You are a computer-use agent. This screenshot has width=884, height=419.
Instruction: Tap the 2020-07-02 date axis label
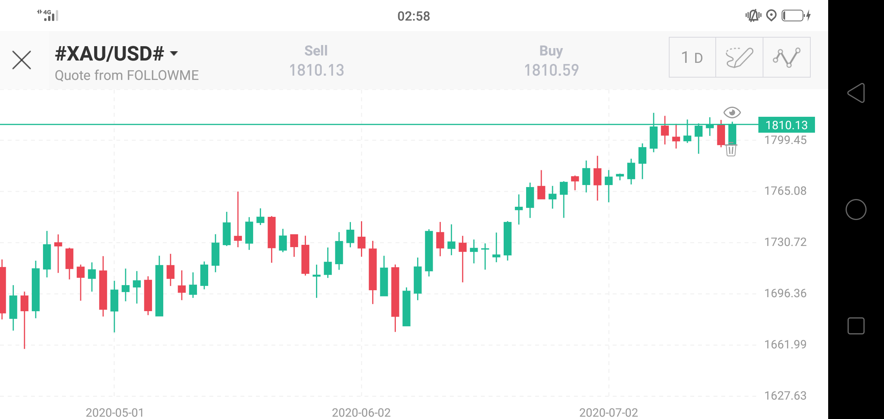pyautogui.click(x=608, y=412)
